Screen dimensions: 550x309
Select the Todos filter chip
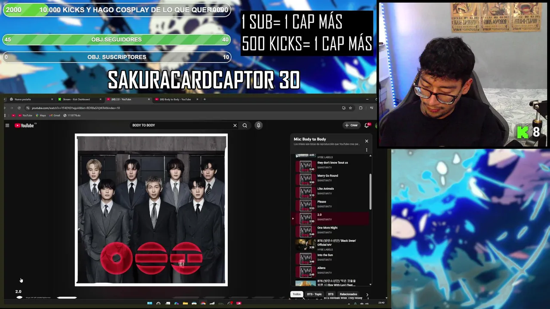[x=296, y=294]
